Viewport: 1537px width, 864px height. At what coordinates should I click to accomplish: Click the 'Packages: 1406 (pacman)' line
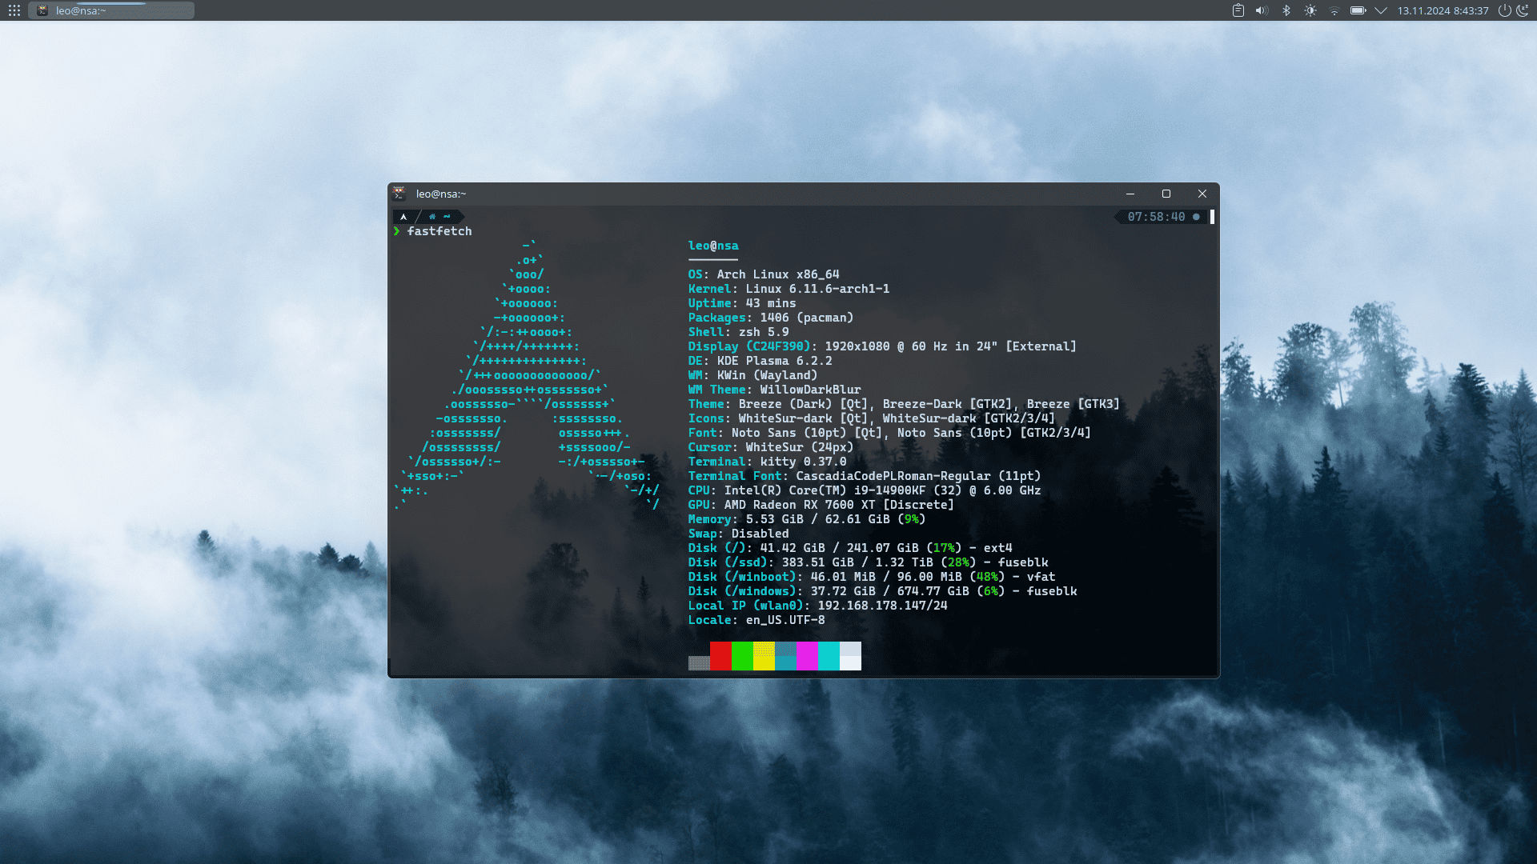771,318
